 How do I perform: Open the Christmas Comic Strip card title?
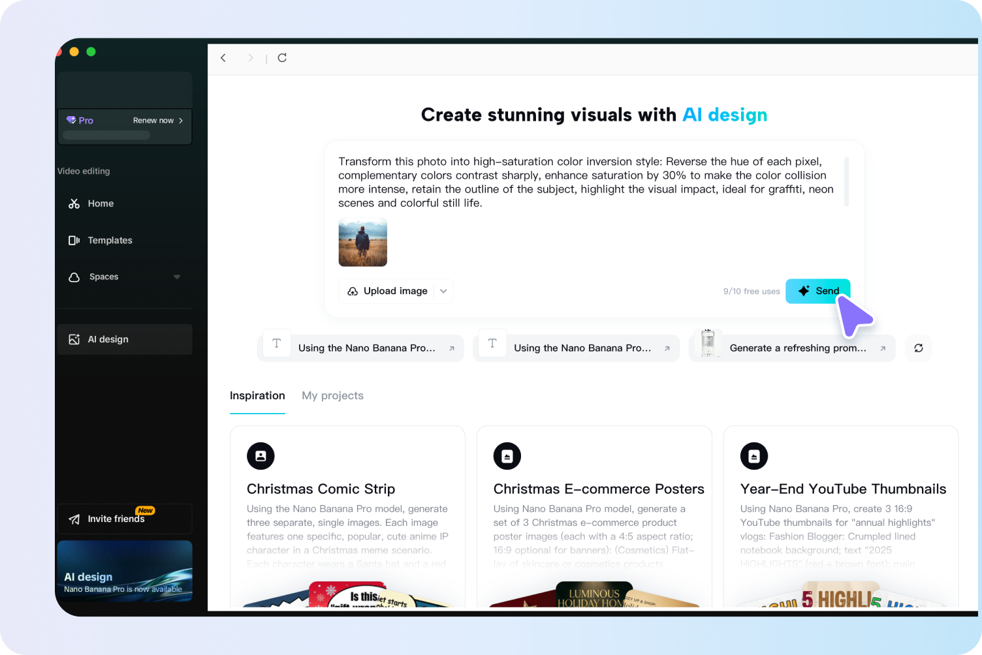321,489
